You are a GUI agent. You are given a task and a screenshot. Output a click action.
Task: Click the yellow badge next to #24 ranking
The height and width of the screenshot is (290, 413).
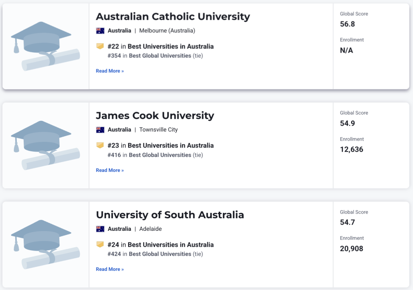(100, 245)
